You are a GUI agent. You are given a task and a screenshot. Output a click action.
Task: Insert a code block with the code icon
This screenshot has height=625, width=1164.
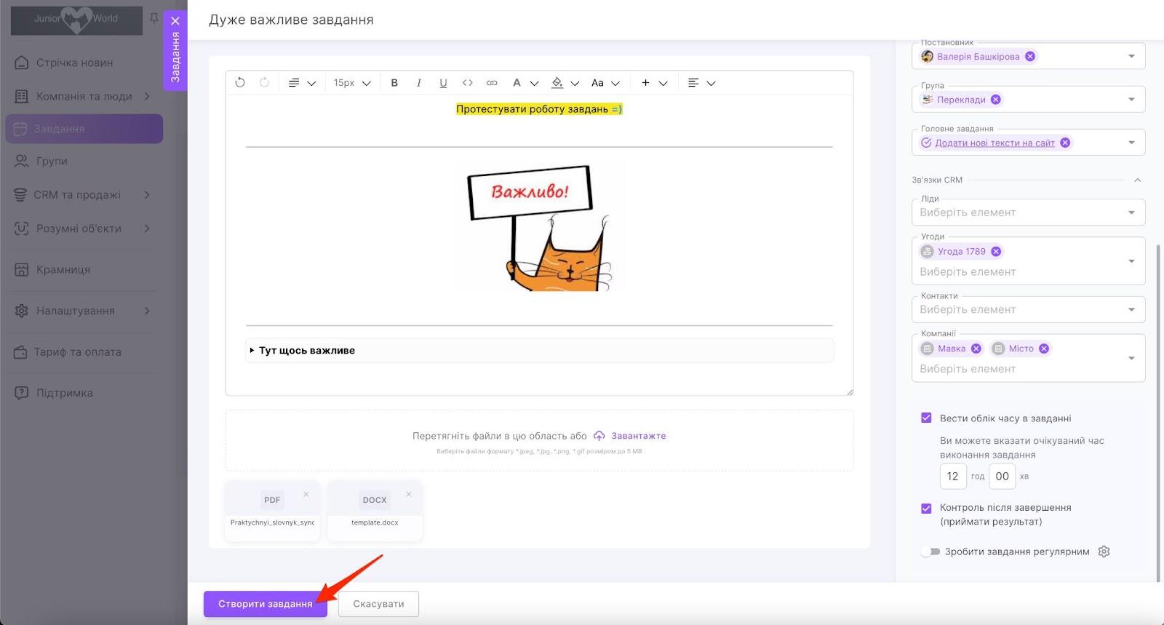(468, 83)
